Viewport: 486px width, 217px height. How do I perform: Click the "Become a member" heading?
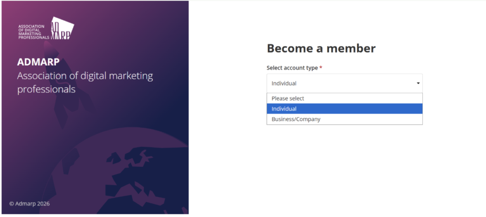pos(321,49)
